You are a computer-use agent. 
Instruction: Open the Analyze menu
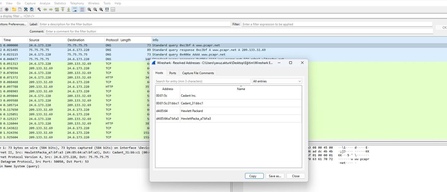tap(45, 3)
